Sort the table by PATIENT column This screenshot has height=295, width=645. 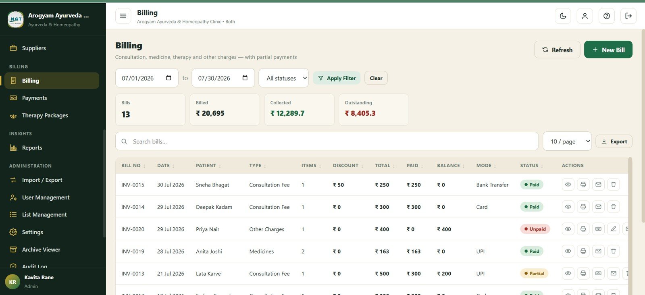(x=208, y=166)
